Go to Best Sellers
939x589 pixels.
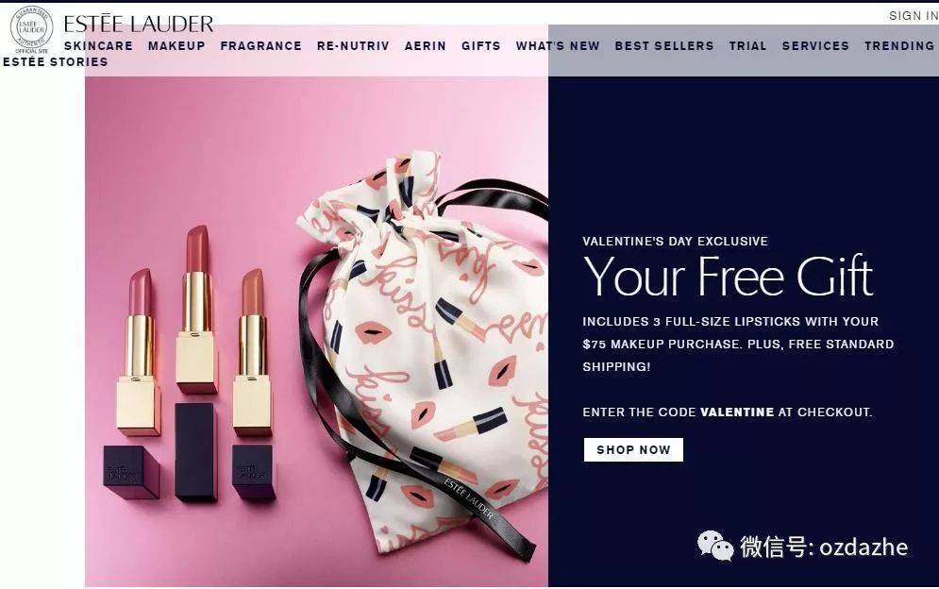pos(664,45)
